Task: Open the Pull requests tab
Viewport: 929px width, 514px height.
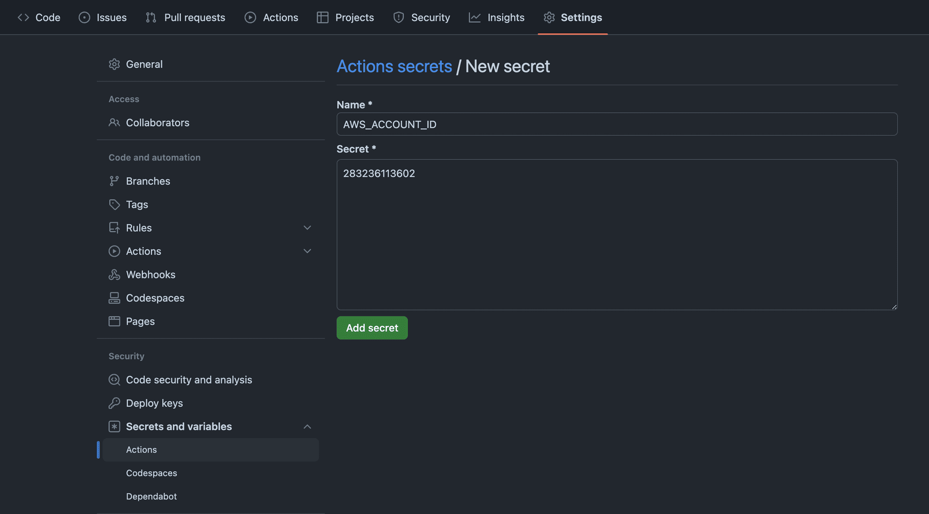Action: point(185,17)
